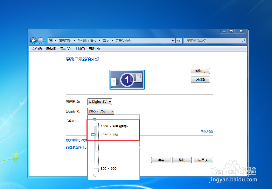Open the 查看(V) menu

pyautogui.click(x=65, y=49)
